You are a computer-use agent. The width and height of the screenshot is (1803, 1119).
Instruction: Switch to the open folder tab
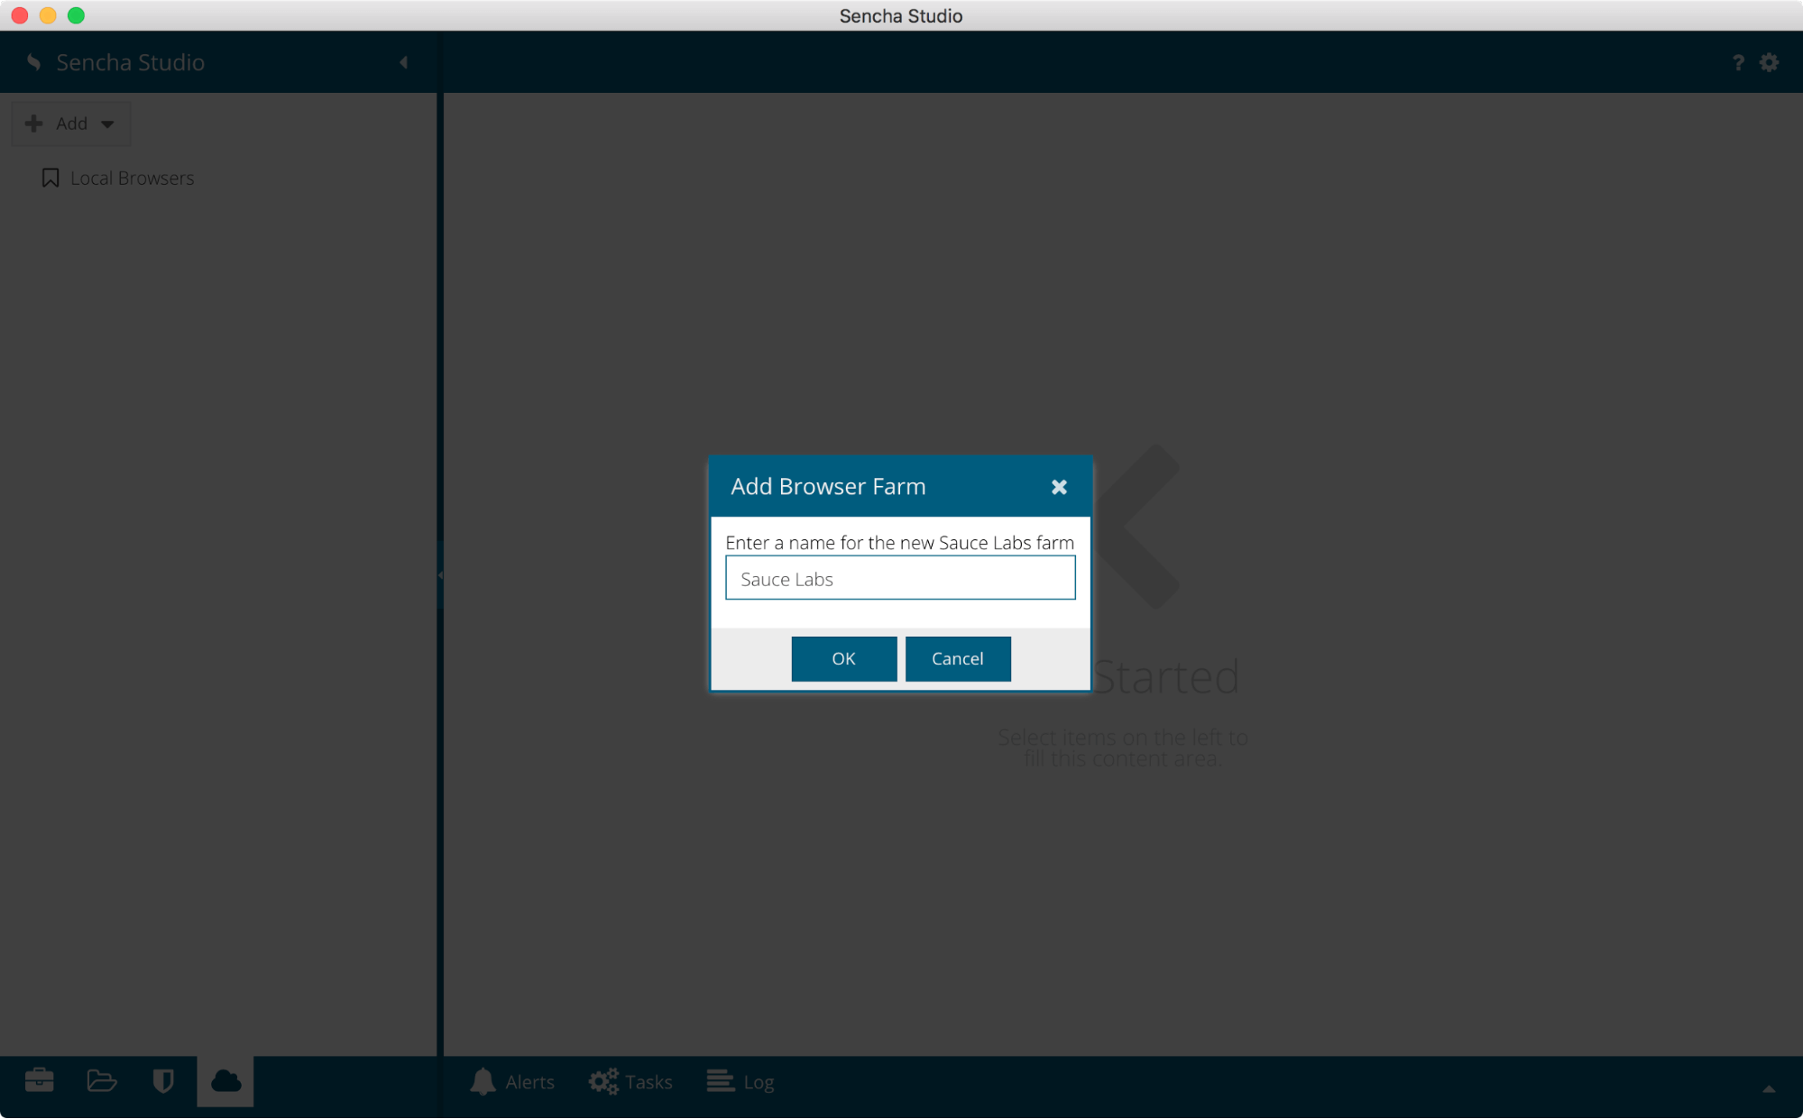tap(102, 1080)
